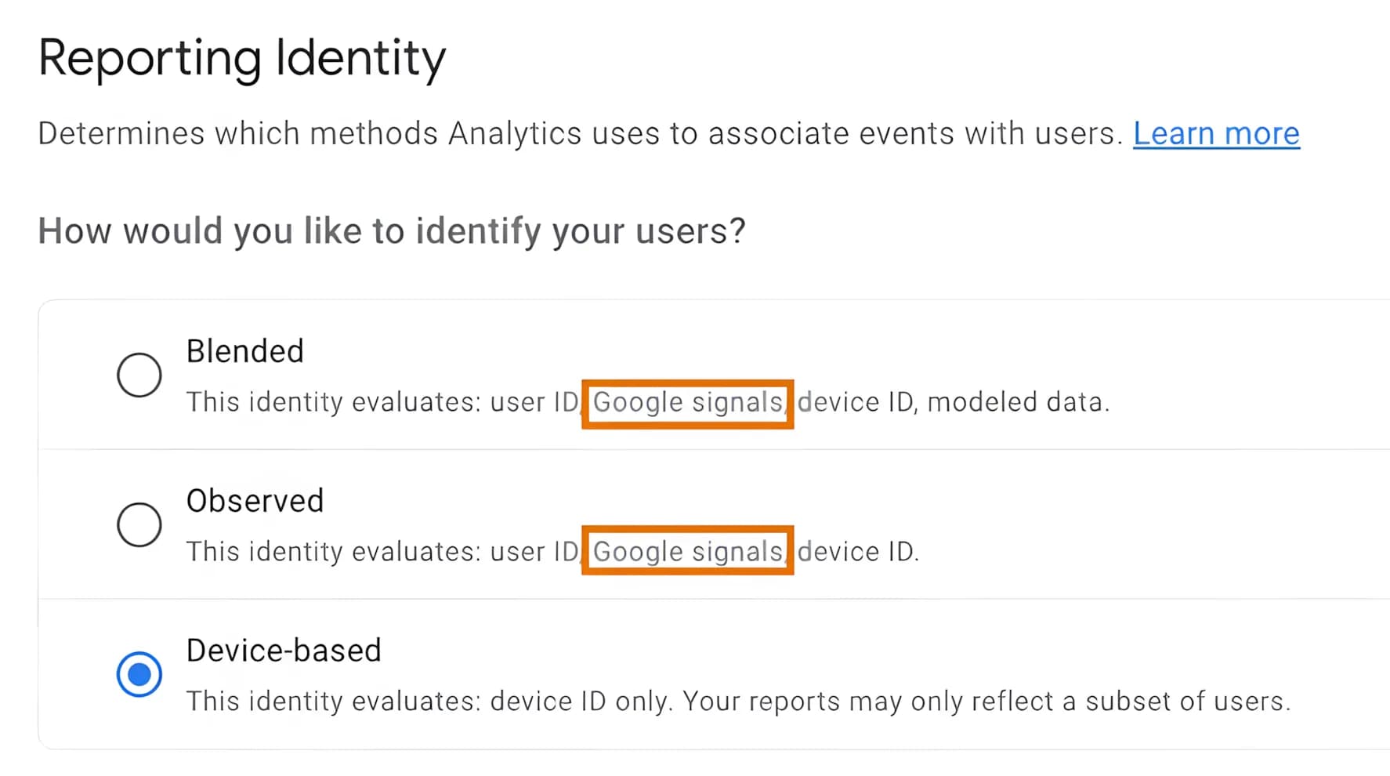1390x776 pixels.
Task: Select the Observed reporting identity radio button
Action: [139, 524]
